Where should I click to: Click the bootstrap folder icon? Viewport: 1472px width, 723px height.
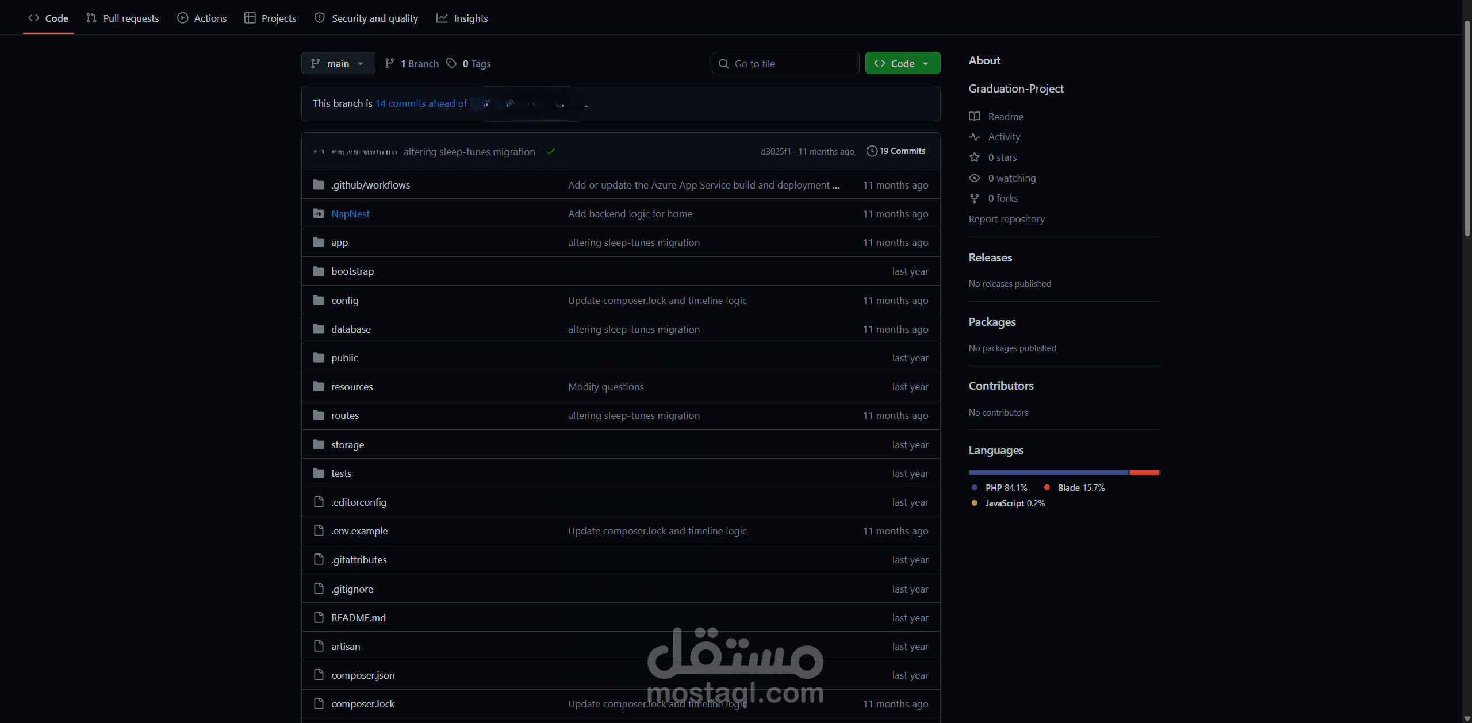click(318, 271)
